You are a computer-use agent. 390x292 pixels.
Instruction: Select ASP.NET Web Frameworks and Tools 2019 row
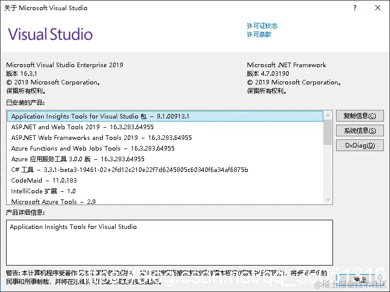tap(165, 138)
